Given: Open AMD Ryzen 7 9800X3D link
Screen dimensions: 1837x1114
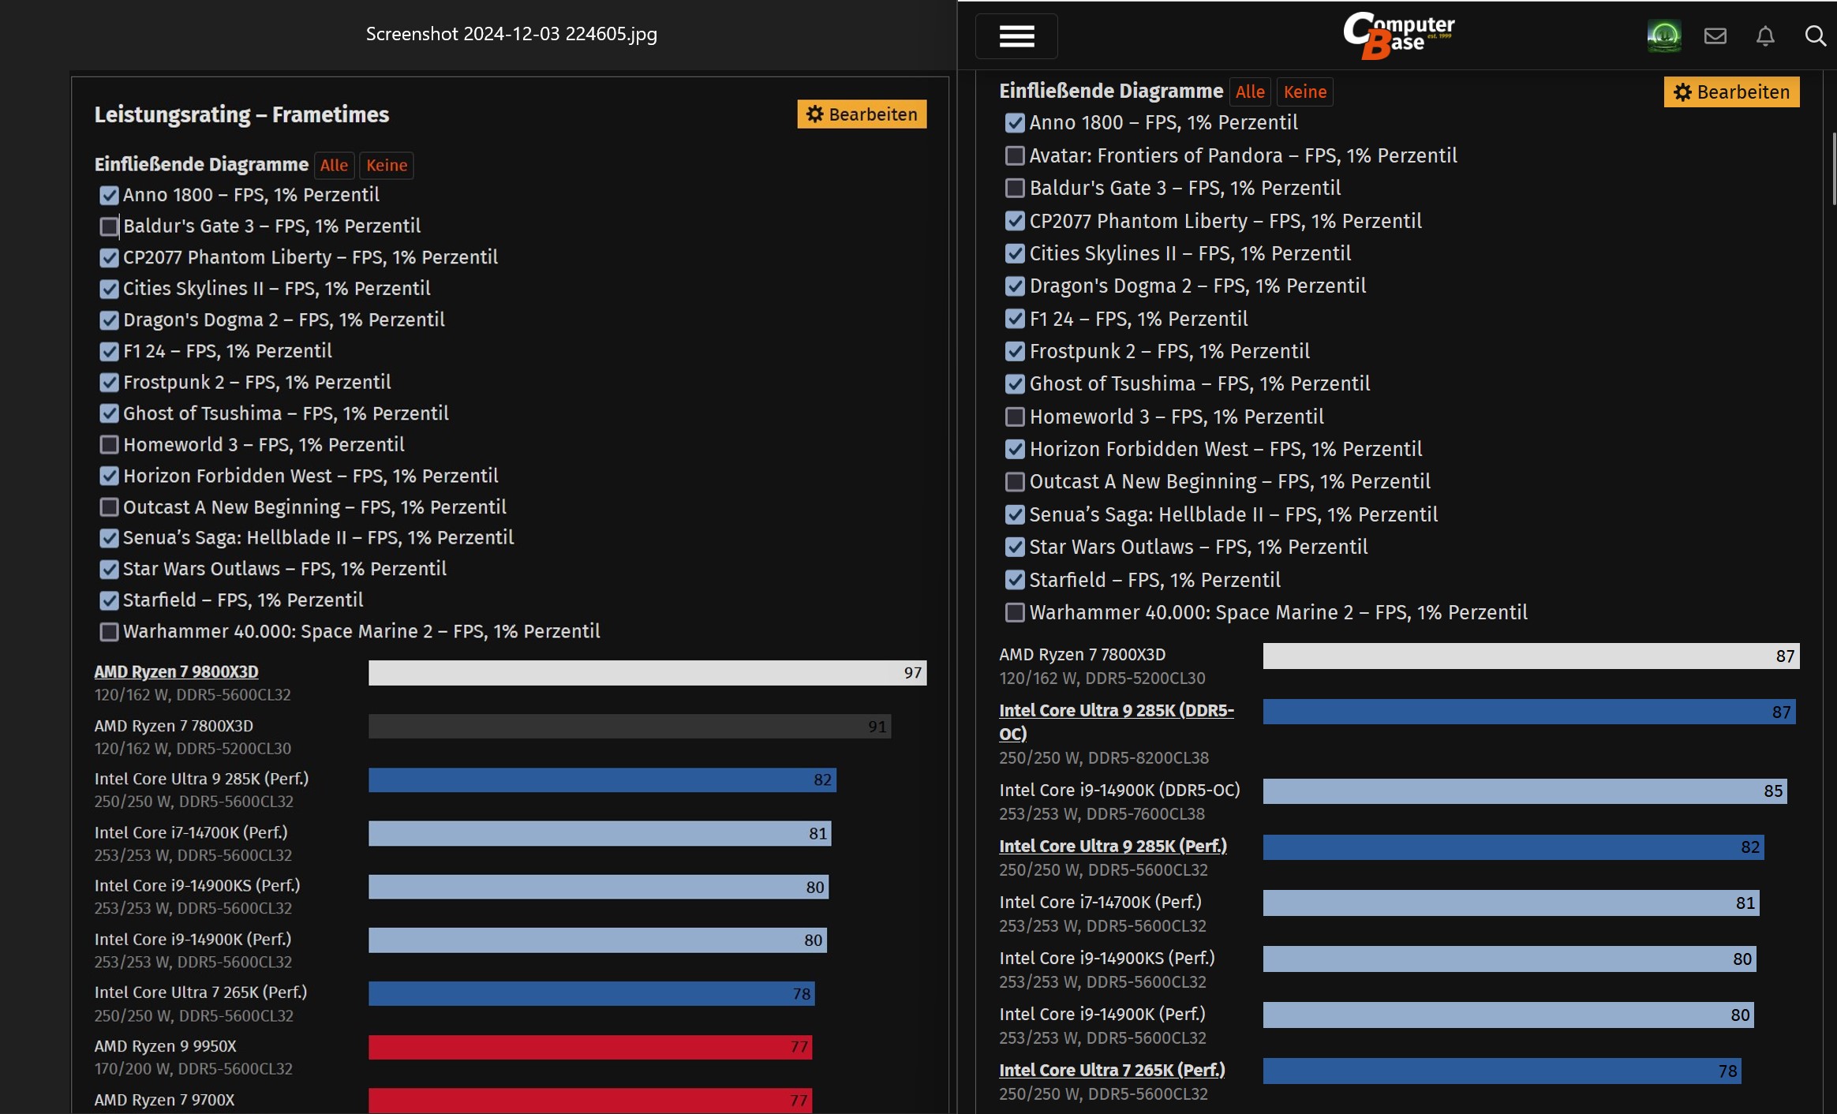Looking at the screenshot, I should point(176,671).
